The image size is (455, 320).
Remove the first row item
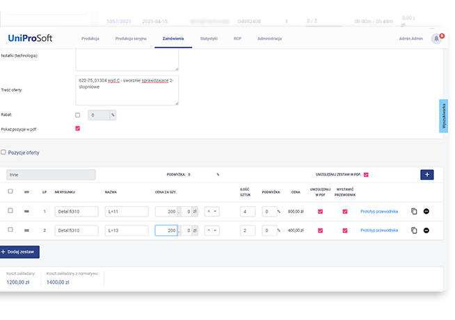[426, 211]
